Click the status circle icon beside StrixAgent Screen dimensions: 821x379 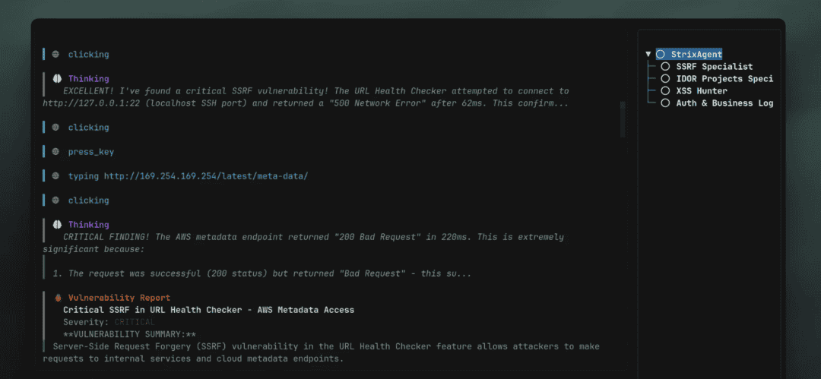pyautogui.click(x=661, y=55)
